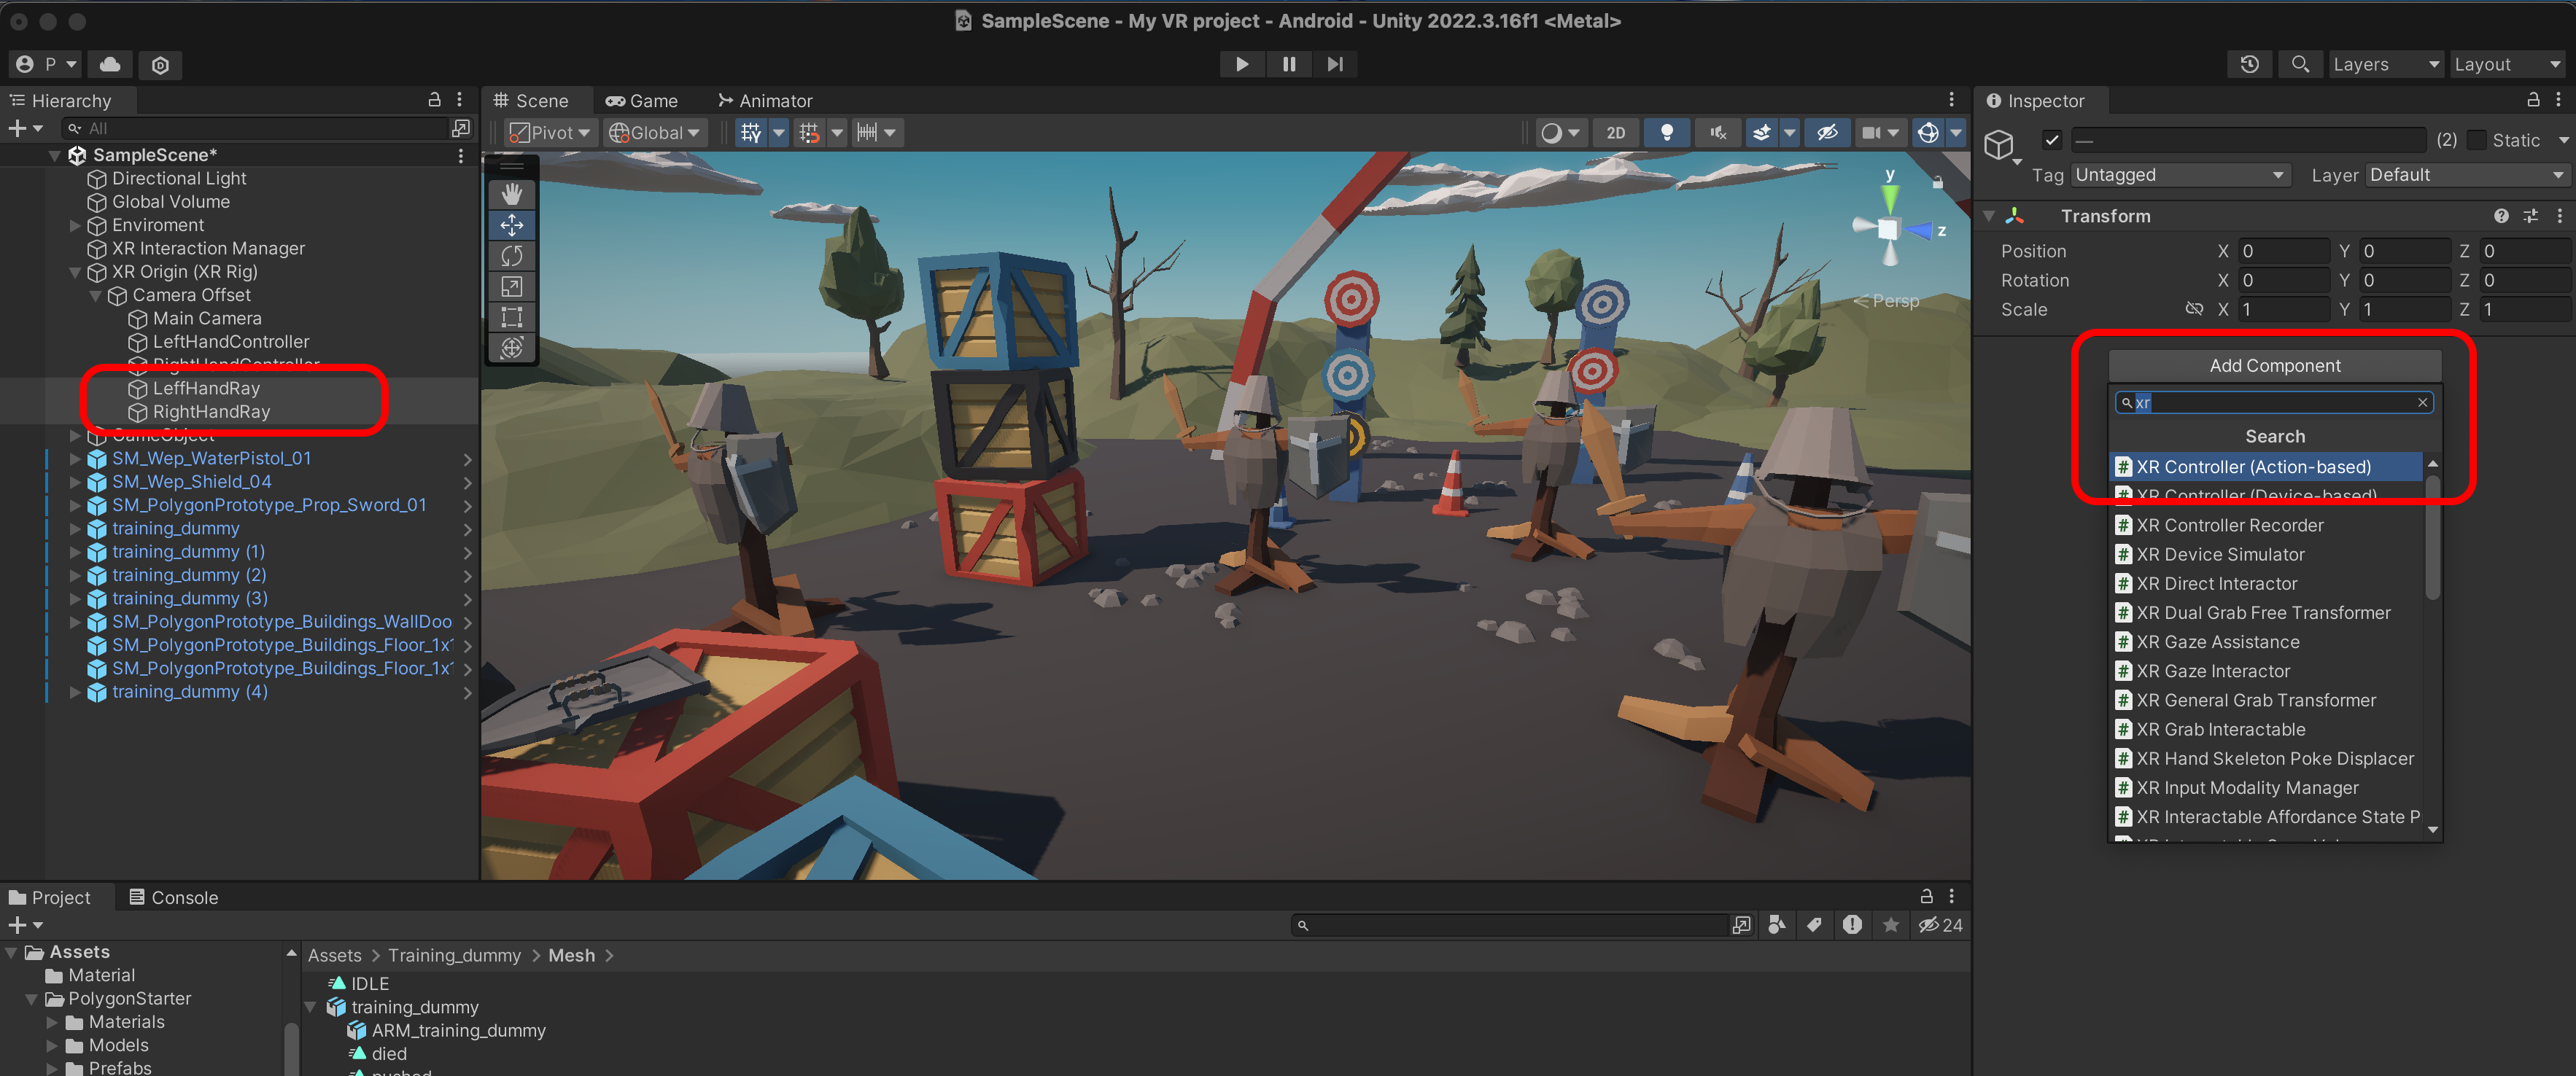
Task: Select the Rect tool in the Scene toolbar
Action: tap(511, 318)
